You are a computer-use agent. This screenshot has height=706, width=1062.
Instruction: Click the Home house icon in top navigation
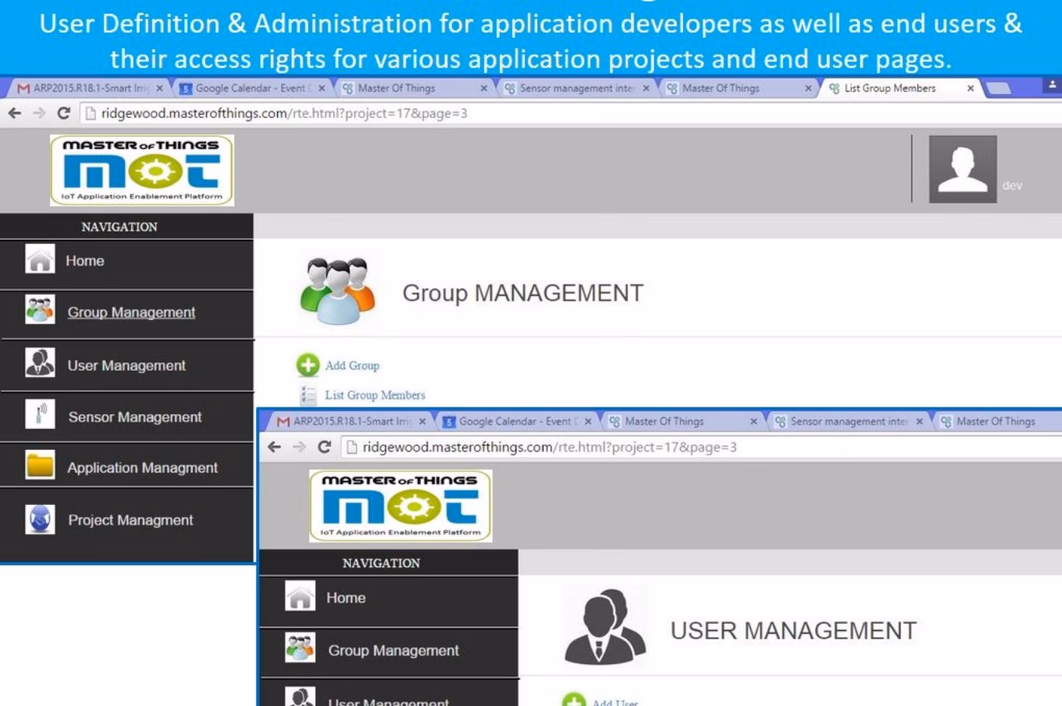[x=40, y=260]
